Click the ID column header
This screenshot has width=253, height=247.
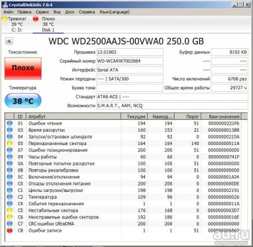(20, 117)
